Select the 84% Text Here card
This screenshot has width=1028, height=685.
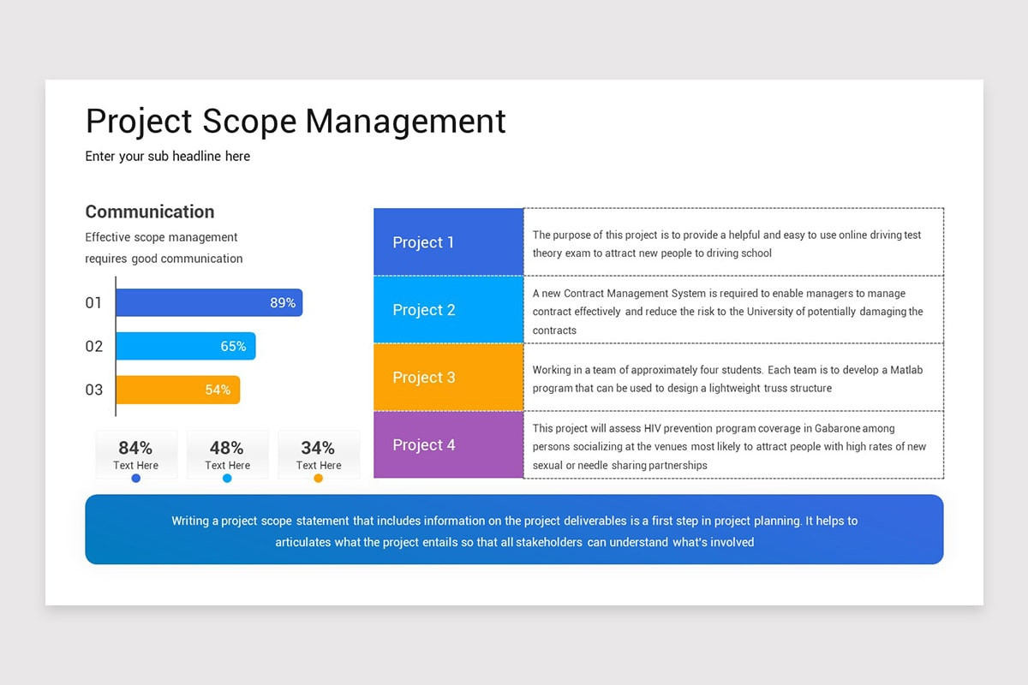tap(136, 455)
